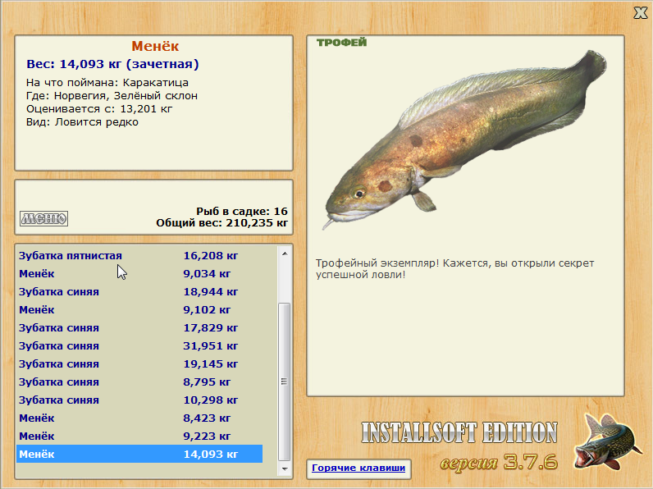Click the fish list scroll up arrow
This screenshot has width=653, height=489.
tap(285, 254)
